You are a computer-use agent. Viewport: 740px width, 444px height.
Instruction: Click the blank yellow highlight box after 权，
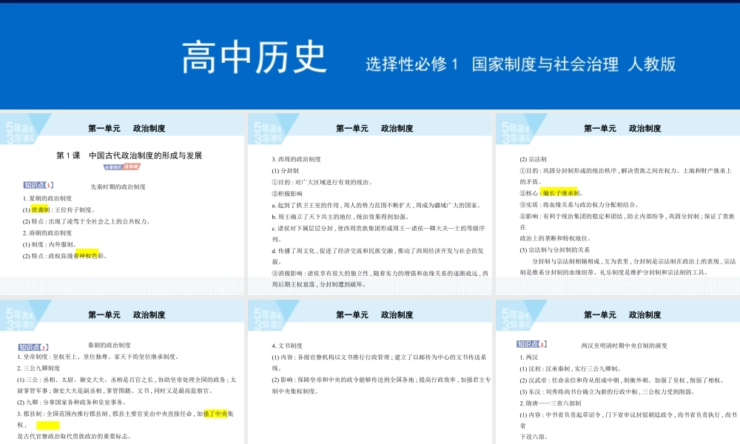click(47, 425)
